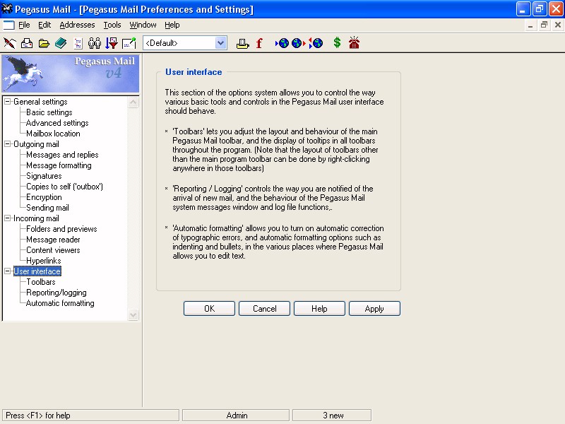Click the printer icon in the toolbar
Screen dimensions: 565x424
pyautogui.click(x=242, y=43)
